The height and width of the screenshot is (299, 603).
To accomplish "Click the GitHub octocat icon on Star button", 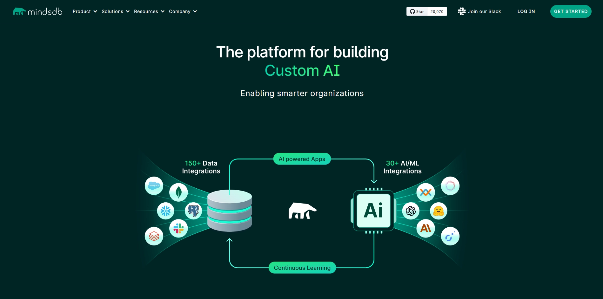I will pos(412,11).
